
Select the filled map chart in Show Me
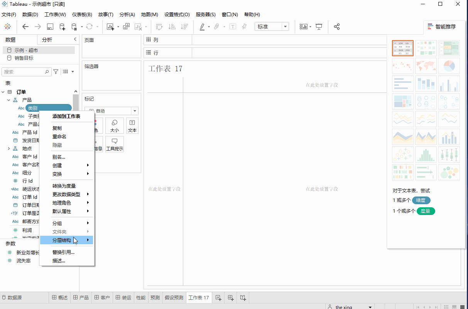tap(426, 66)
